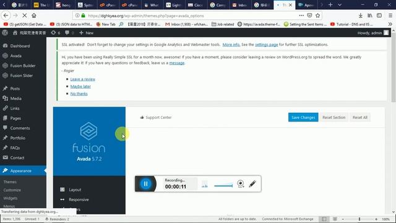Adjust the Outlook zoom slider
The height and width of the screenshot is (223, 396).
tap(359, 219)
